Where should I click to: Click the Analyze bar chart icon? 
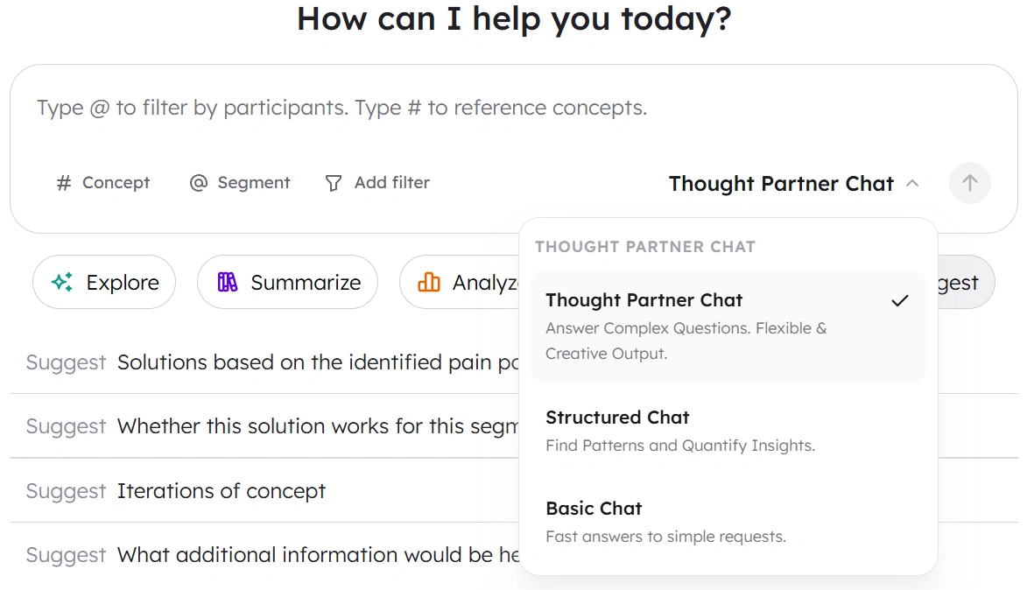429,282
